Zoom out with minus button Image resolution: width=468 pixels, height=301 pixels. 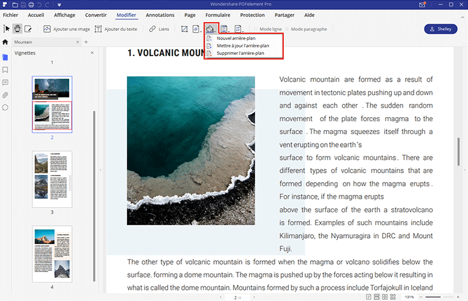(421, 297)
